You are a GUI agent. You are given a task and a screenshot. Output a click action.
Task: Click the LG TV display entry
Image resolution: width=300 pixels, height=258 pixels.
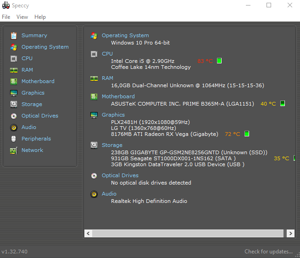(144, 128)
